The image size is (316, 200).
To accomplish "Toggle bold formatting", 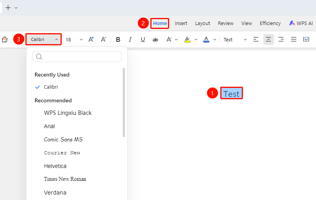I will pyautogui.click(x=118, y=39).
